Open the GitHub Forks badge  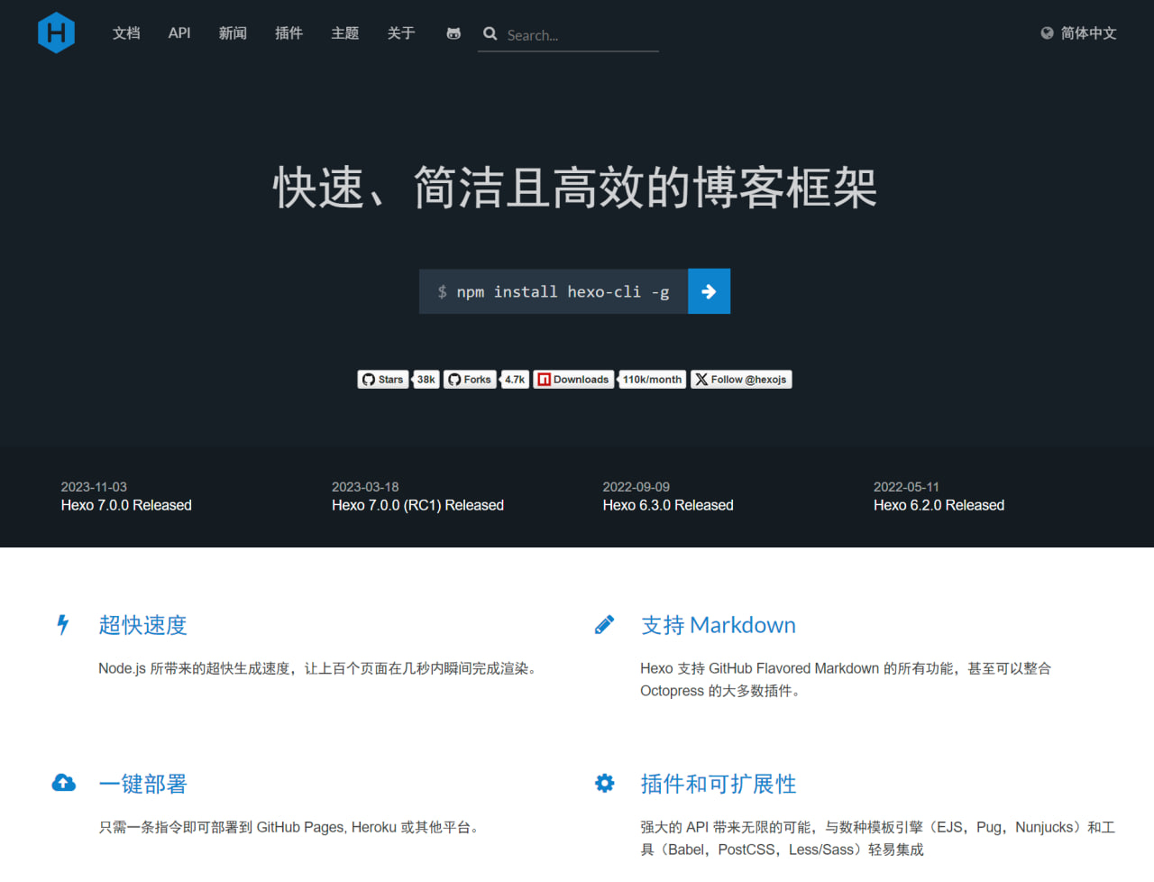[470, 380]
